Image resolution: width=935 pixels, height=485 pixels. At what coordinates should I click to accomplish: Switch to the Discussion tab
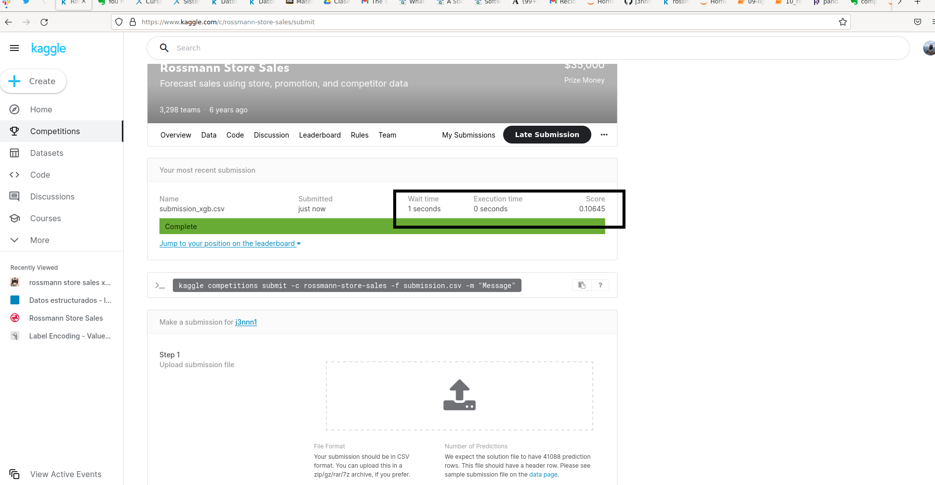271,135
